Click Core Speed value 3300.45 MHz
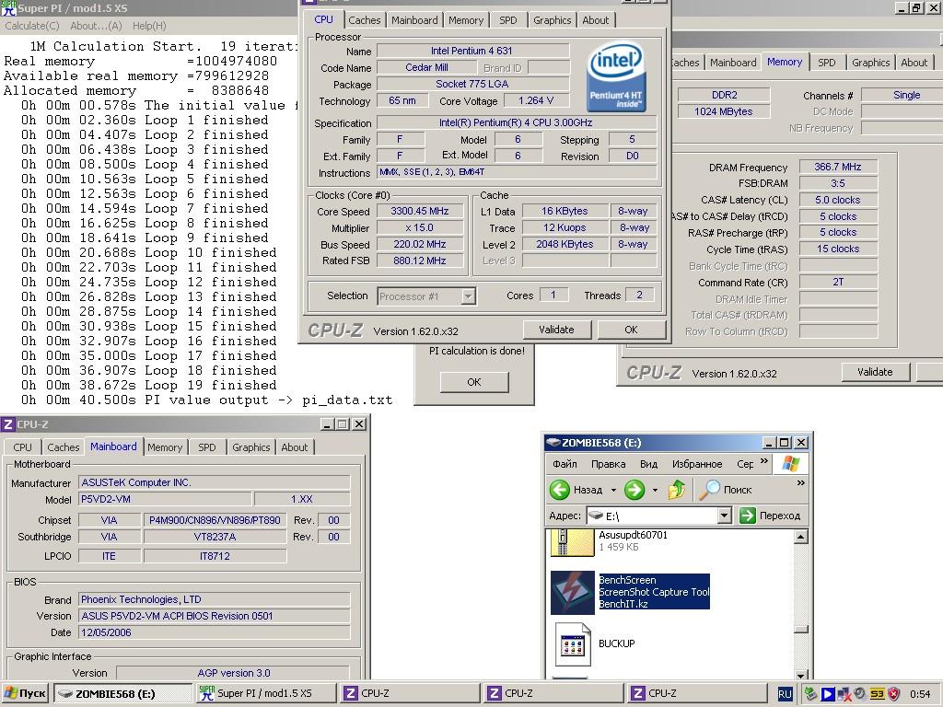 click(x=420, y=211)
